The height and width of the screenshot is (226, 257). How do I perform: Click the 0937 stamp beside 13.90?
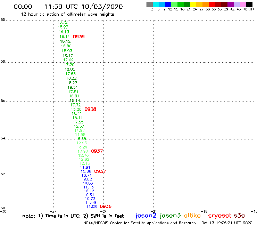tap(97, 151)
